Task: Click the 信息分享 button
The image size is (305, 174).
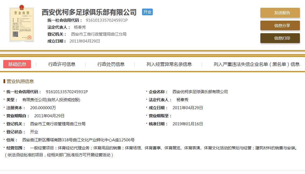Action: pos(280,25)
